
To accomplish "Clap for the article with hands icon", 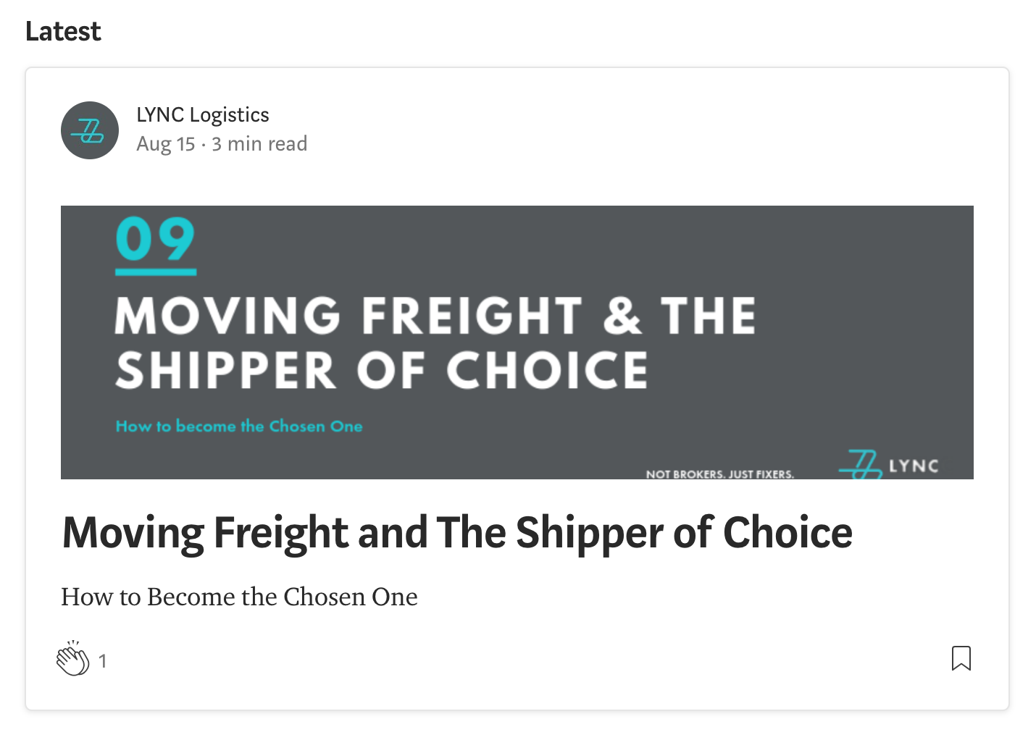I will click(72, 659).
